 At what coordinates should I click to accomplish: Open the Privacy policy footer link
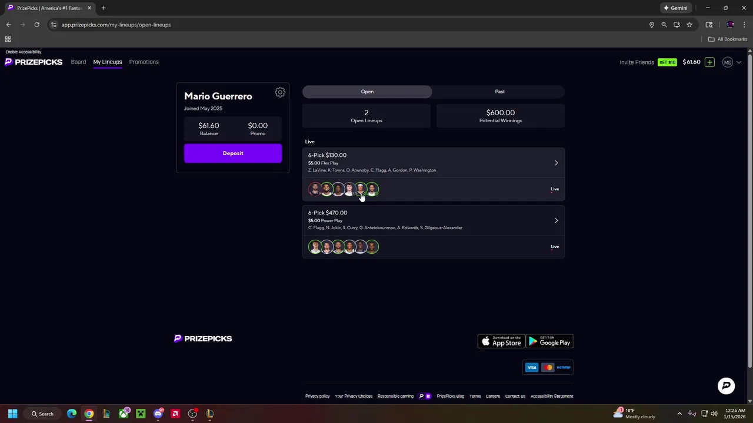[318, 396]
